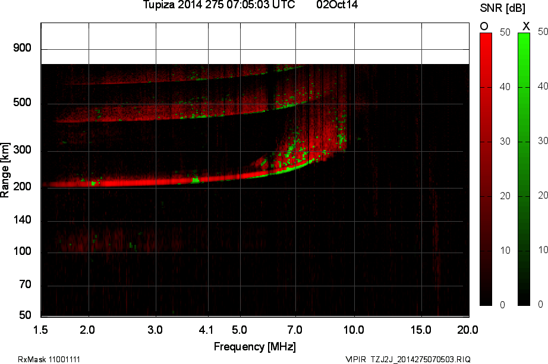Viewport: 548px width, 364px height.
Task: Click the red O-mode SNR color bar
Action: click(486, 169)
